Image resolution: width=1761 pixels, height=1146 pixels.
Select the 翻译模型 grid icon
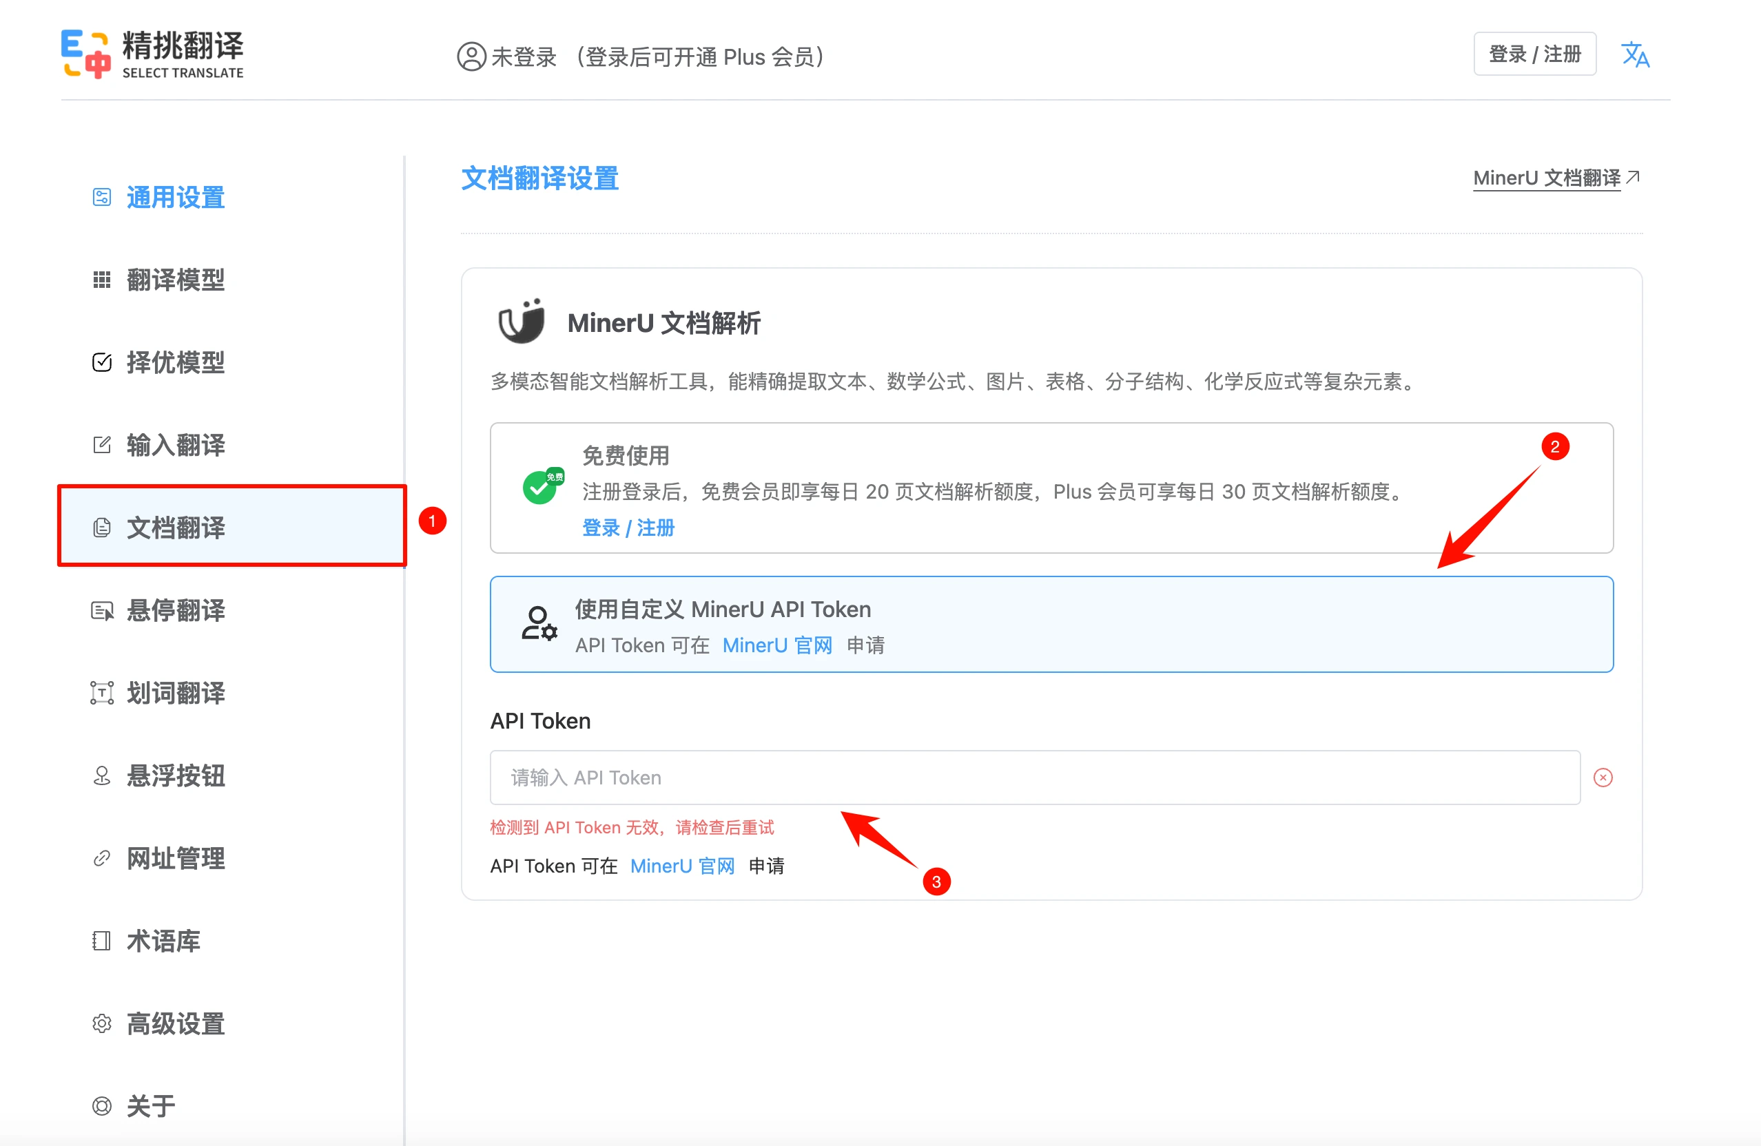(x=101, y=280)
